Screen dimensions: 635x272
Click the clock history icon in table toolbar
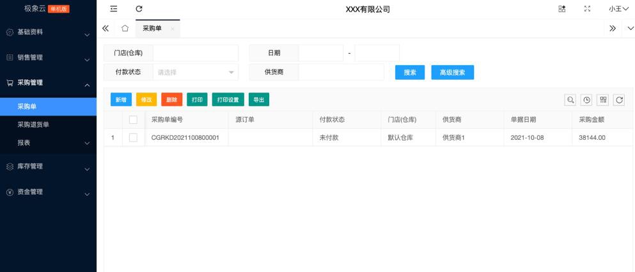[x=586, y=100]
